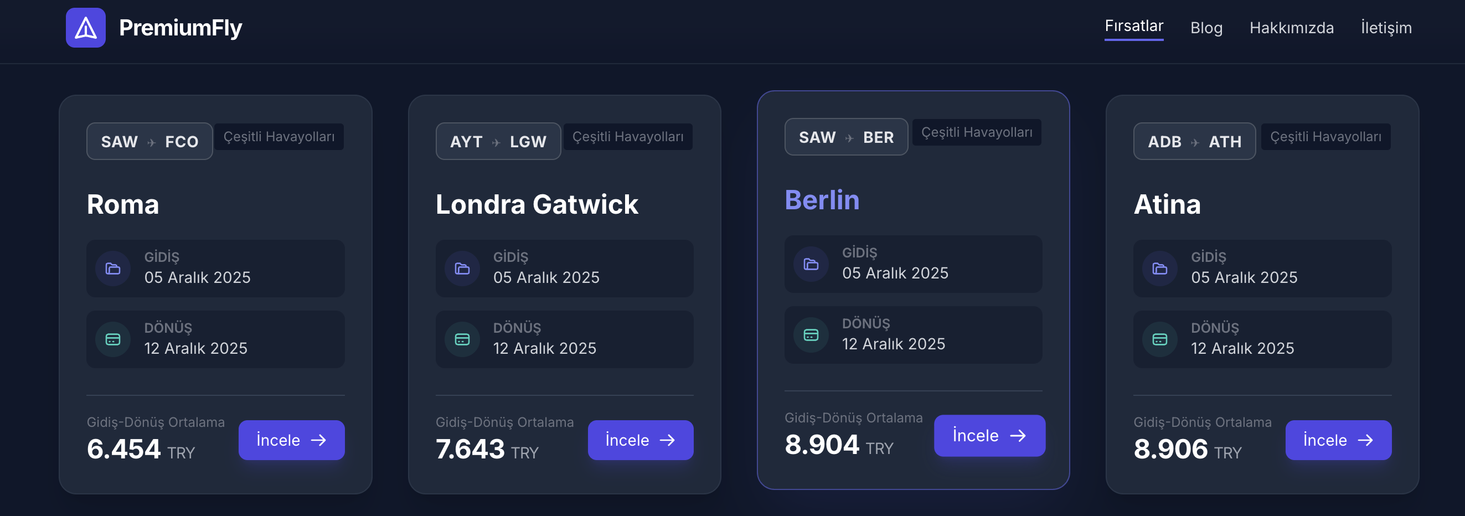Image resolution: width=1465 pixels, height=516 pixels.
Task: Click the departure folder icon on the Roma card
Action: (113, 269)
